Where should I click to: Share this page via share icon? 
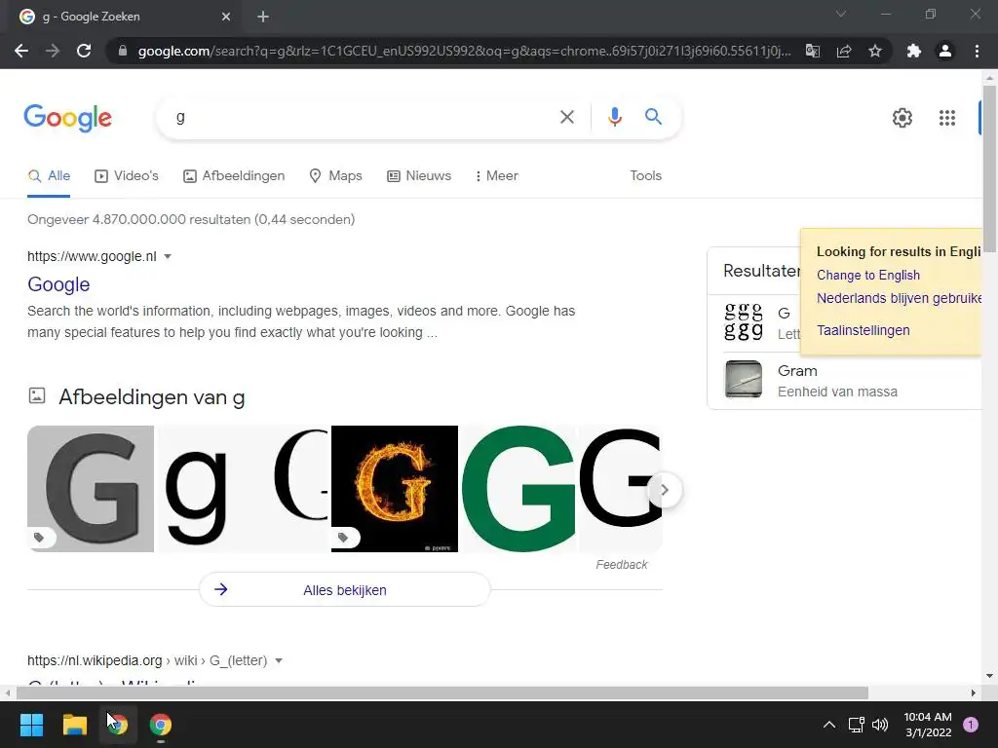point(844,51)
